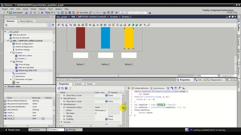This screenshot has width=241, height=135.
Task: Collapse the Screens folder
Action: pos(11,52)
